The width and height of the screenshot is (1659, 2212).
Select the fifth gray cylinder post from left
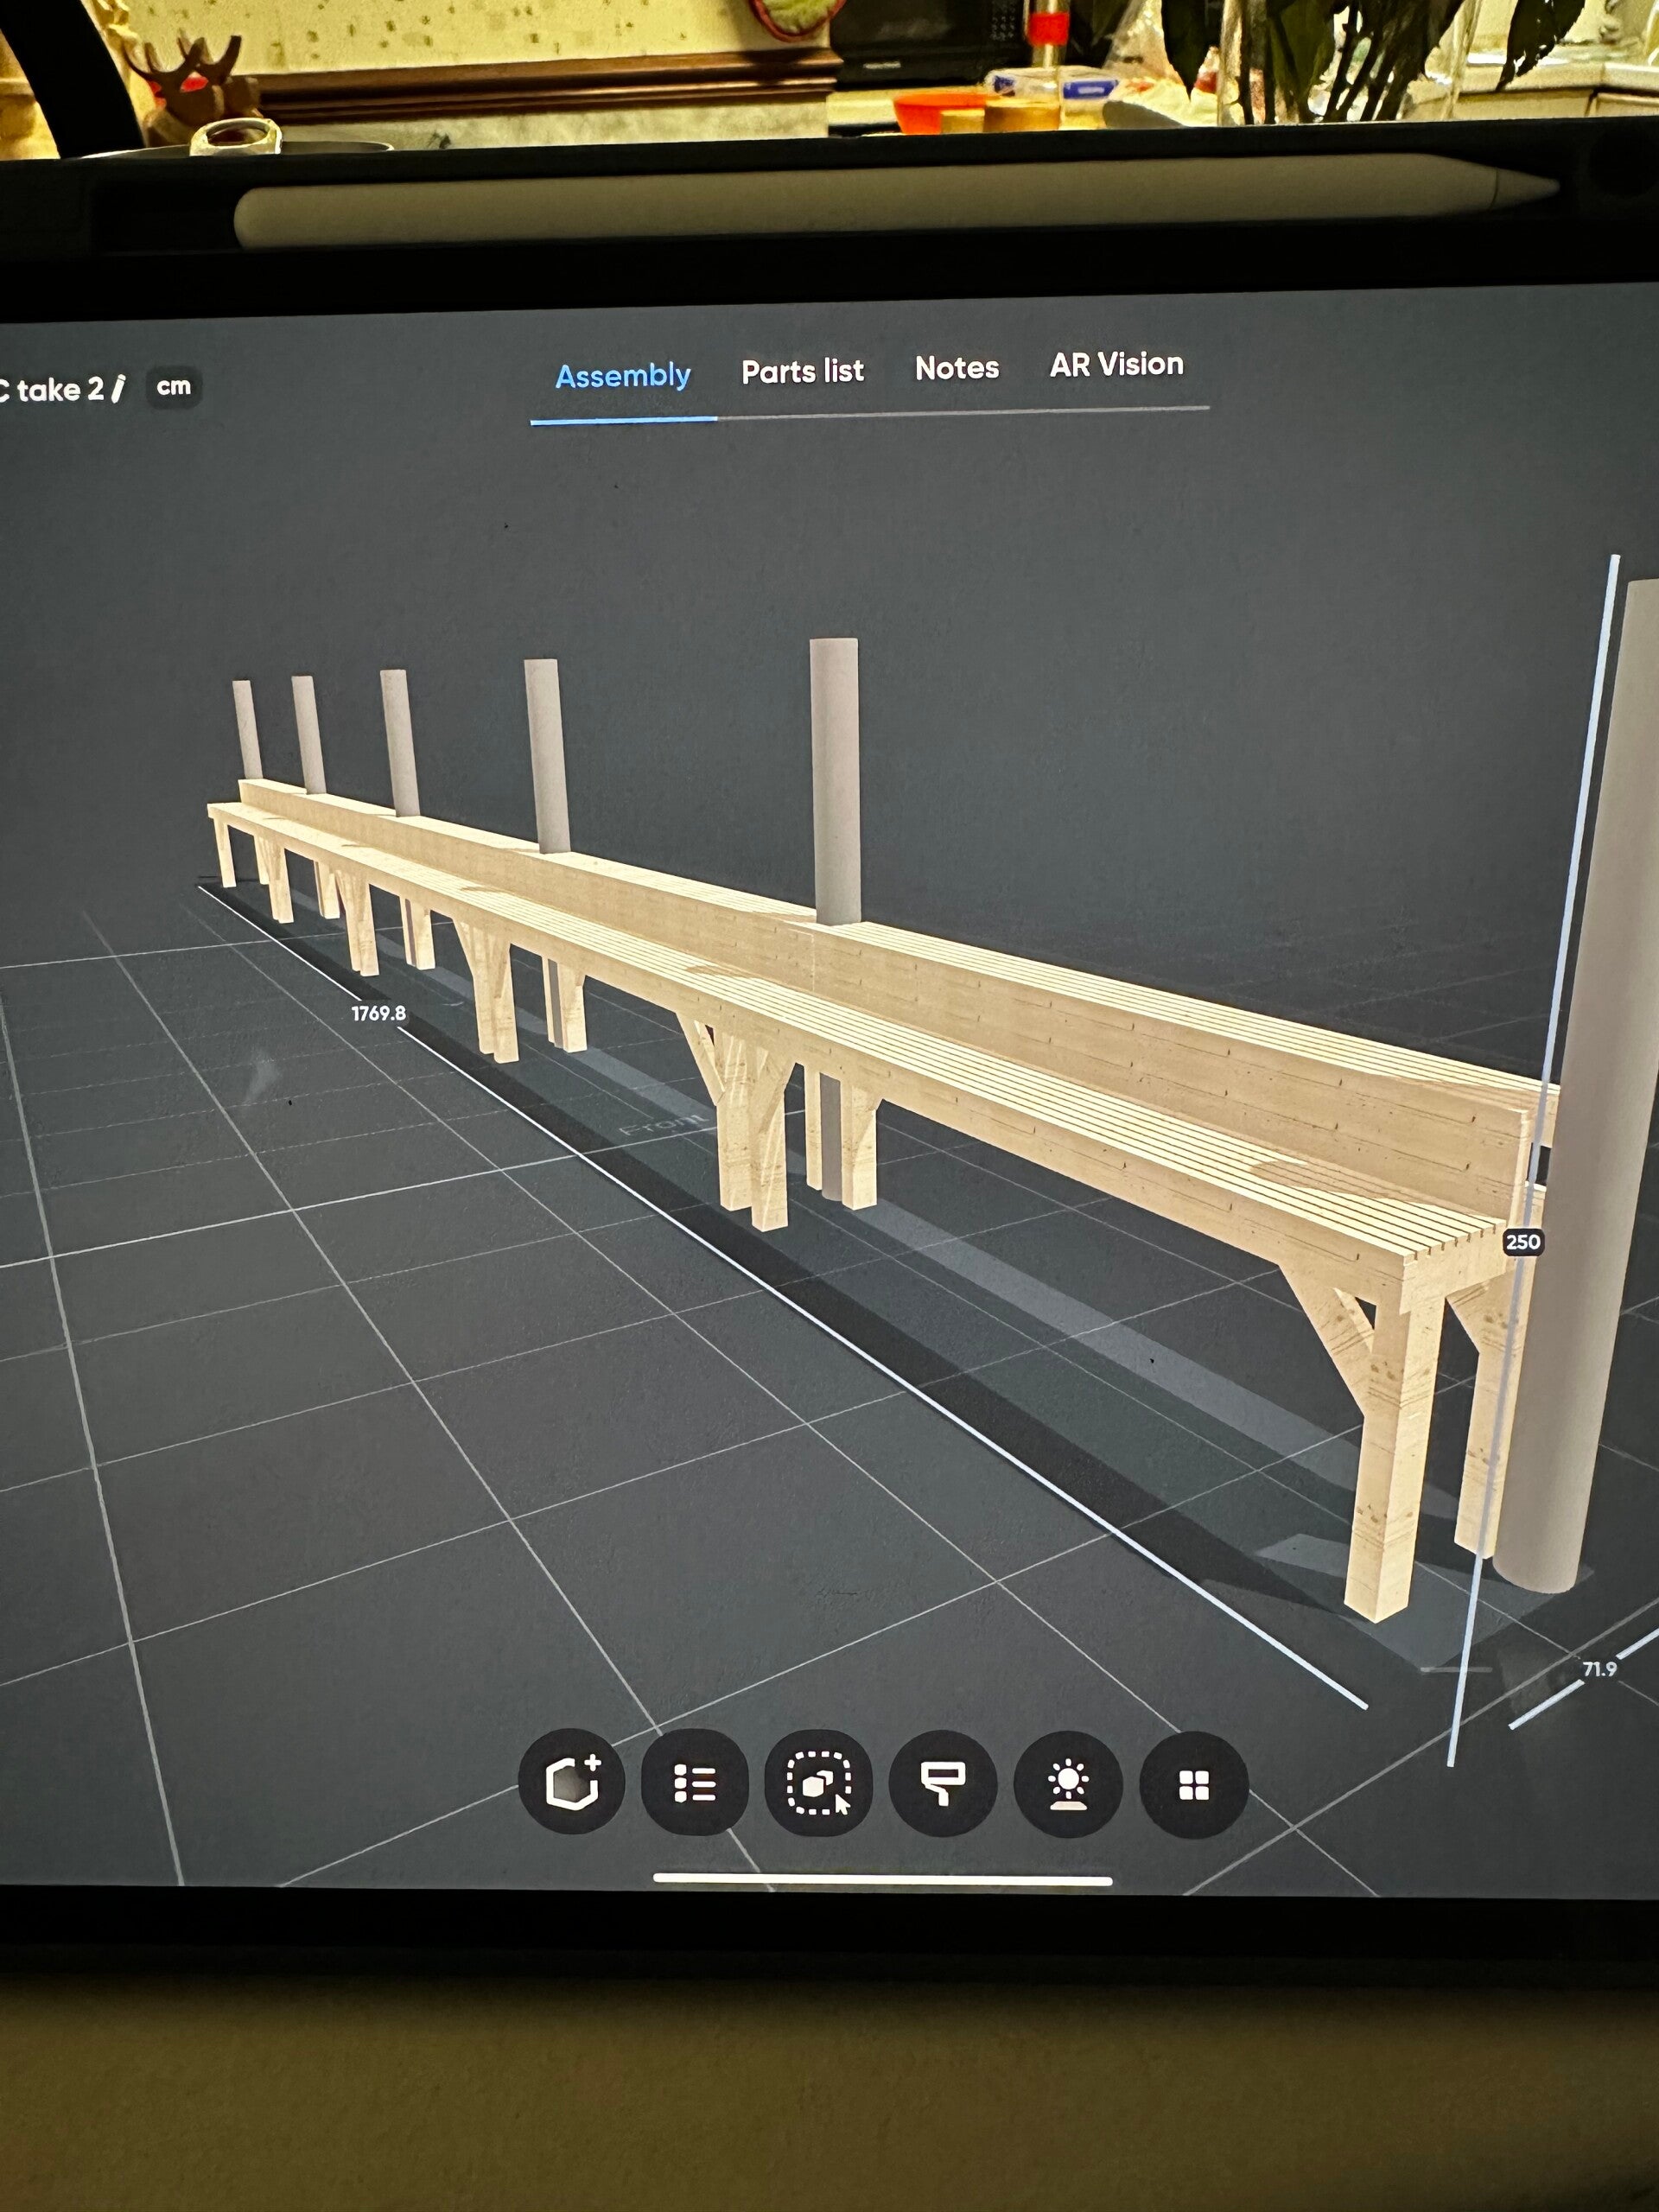835,780
